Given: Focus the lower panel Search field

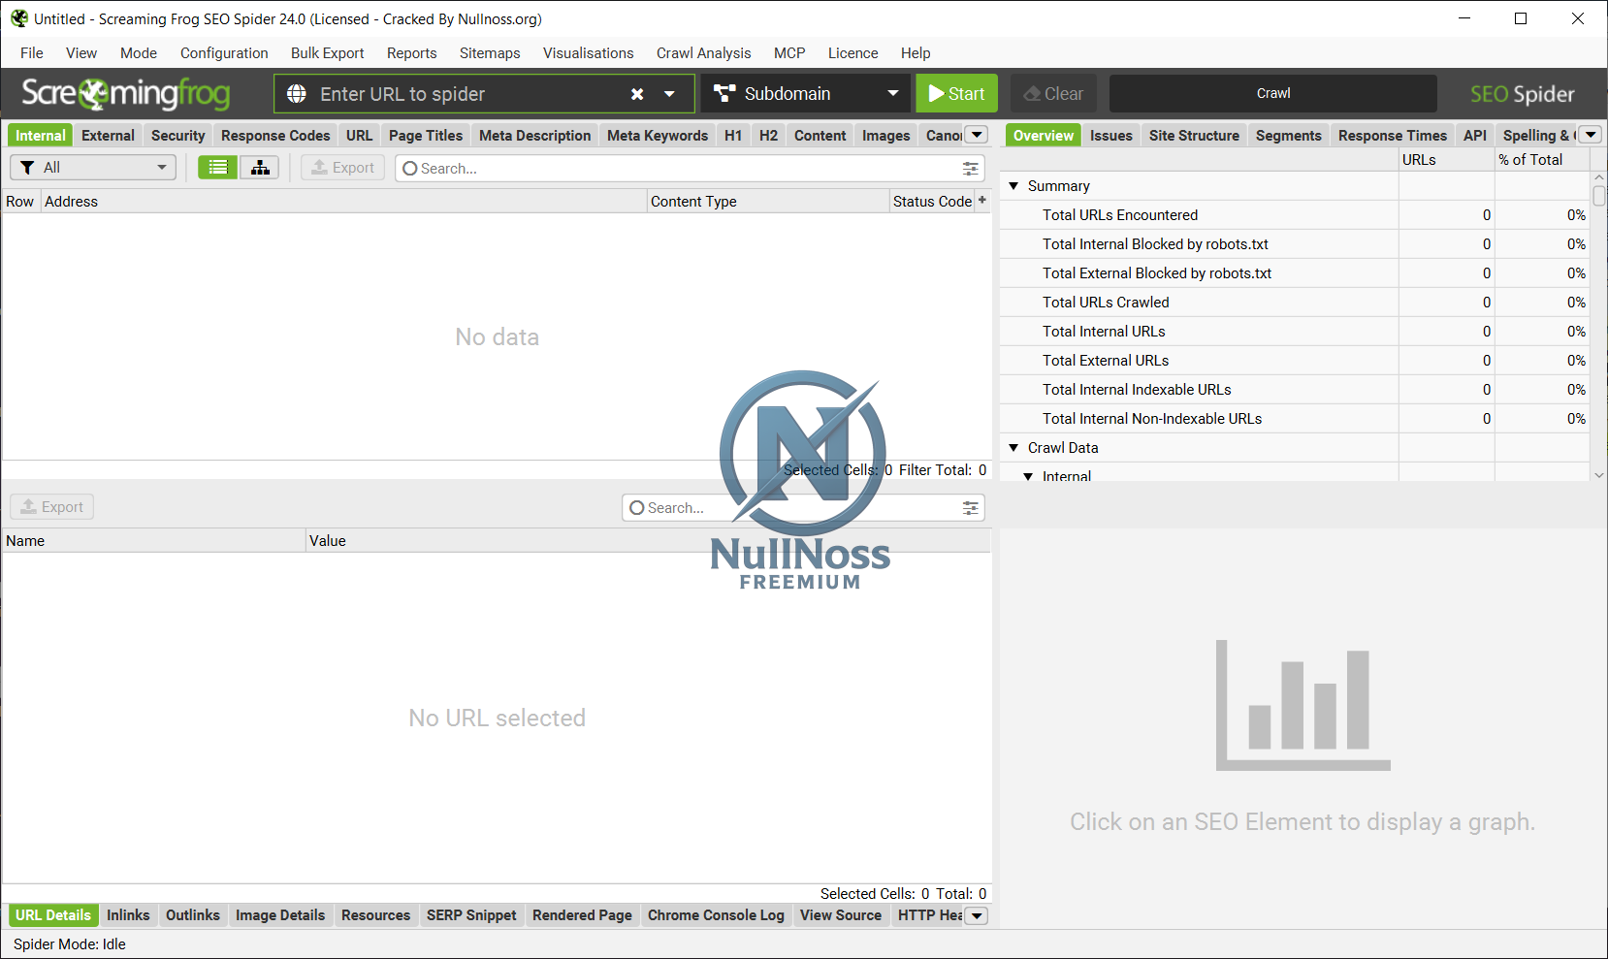Looking at the screenshot, I should coord(803,508).
